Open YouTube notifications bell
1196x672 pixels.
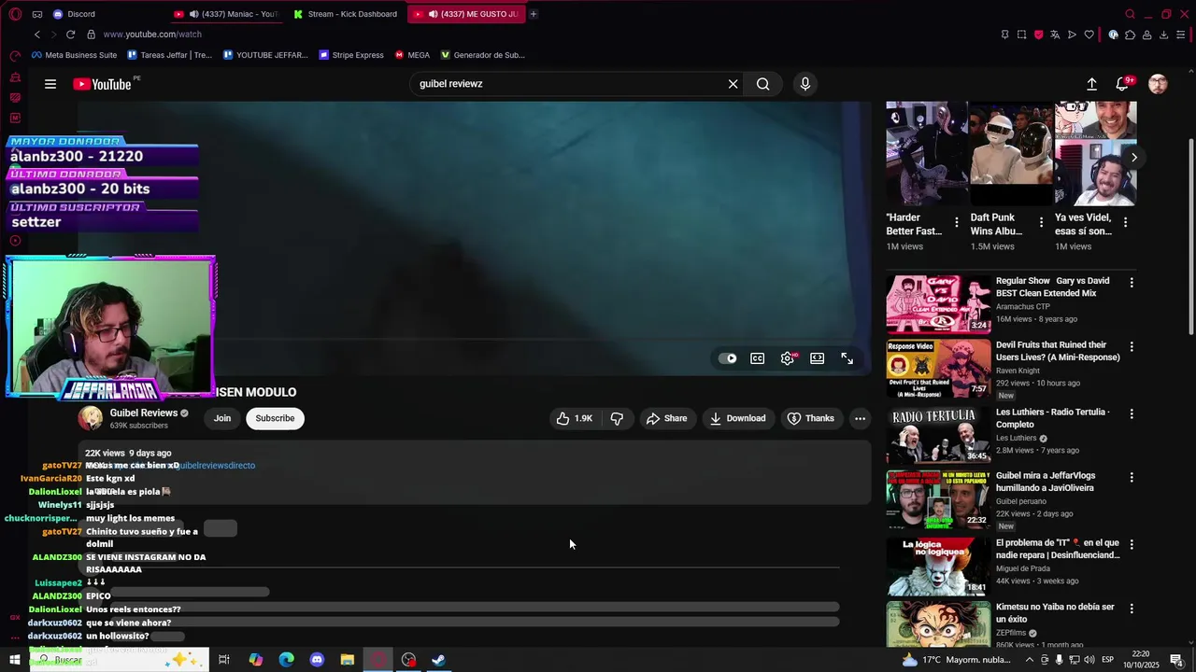click(x=1124, y=84)
